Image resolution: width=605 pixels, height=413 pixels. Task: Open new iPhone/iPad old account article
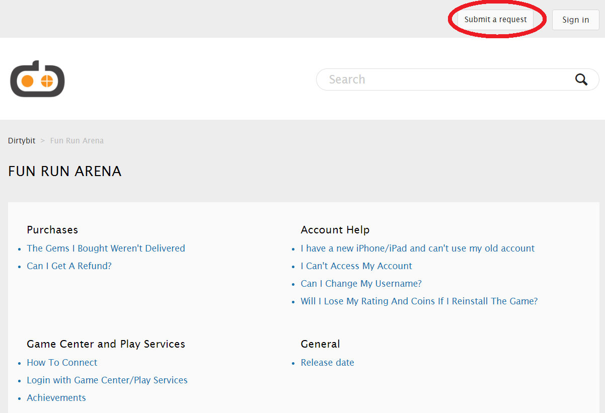pos(418,249)
